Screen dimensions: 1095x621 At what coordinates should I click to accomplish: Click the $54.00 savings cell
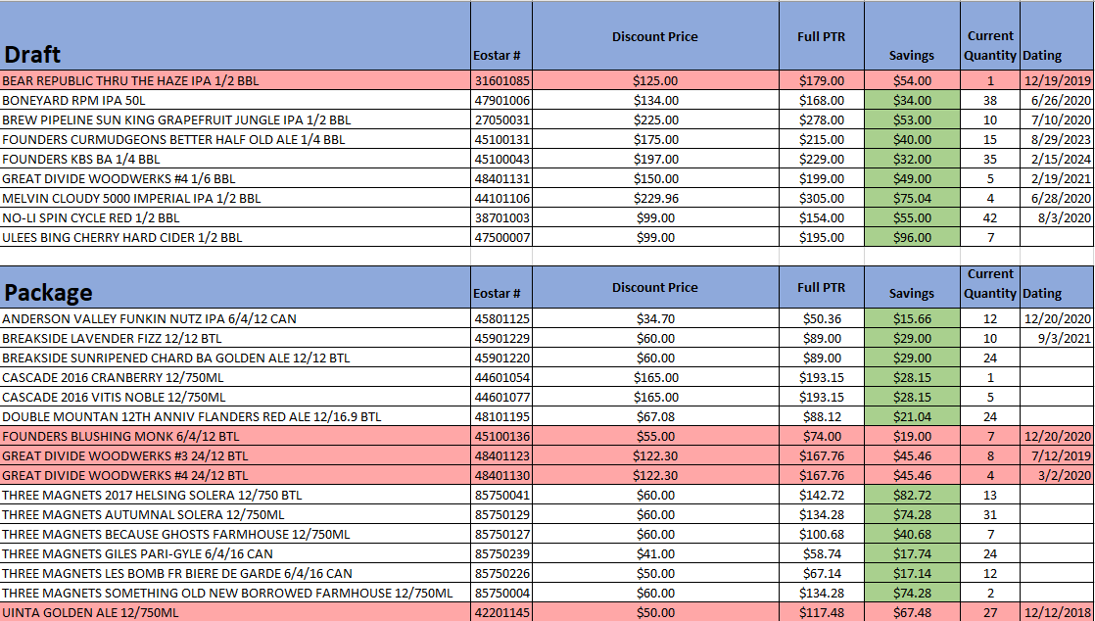912,80
